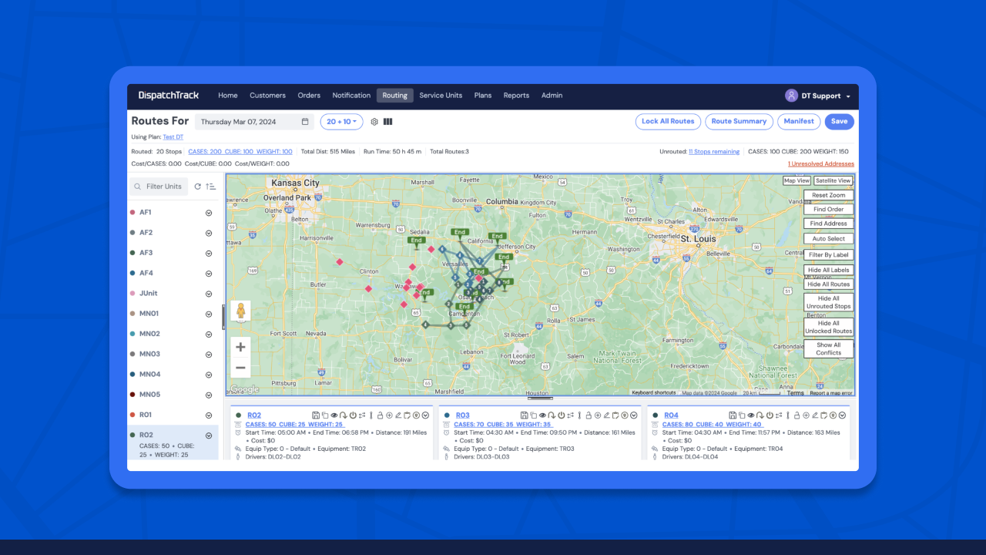
Task: Select the eye visibility icon on route RO2 card
Action: click(334, 415)
